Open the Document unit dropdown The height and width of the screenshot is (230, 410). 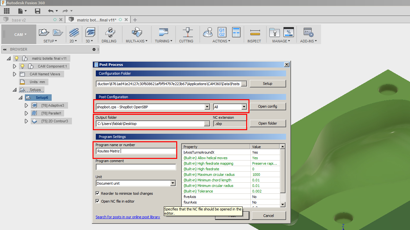(x=173, y=183)
